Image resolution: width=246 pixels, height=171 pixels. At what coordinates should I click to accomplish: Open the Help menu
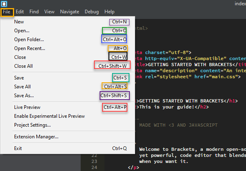110,12
